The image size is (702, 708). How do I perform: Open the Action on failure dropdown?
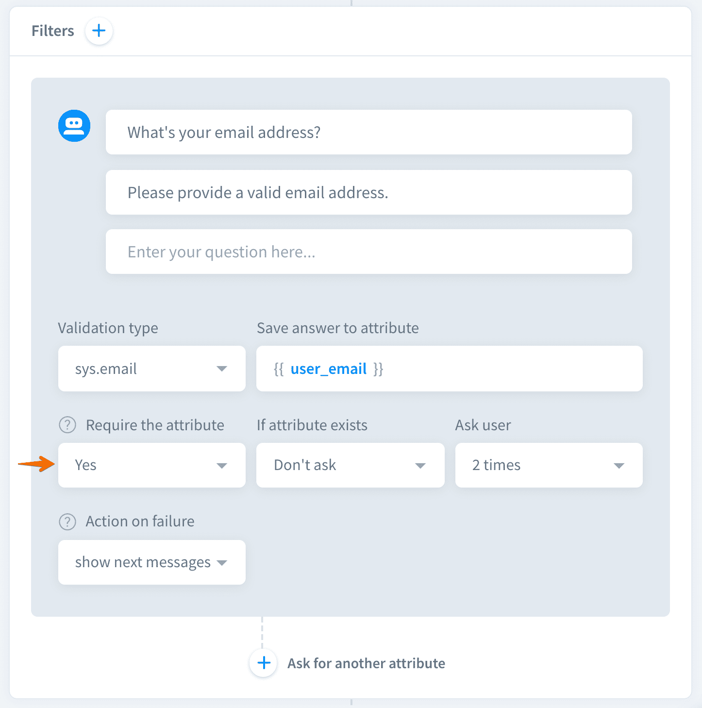tap(151, 562)
